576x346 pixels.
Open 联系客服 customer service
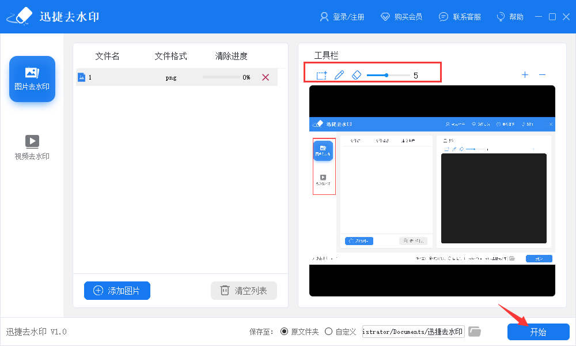pos(460,17)
